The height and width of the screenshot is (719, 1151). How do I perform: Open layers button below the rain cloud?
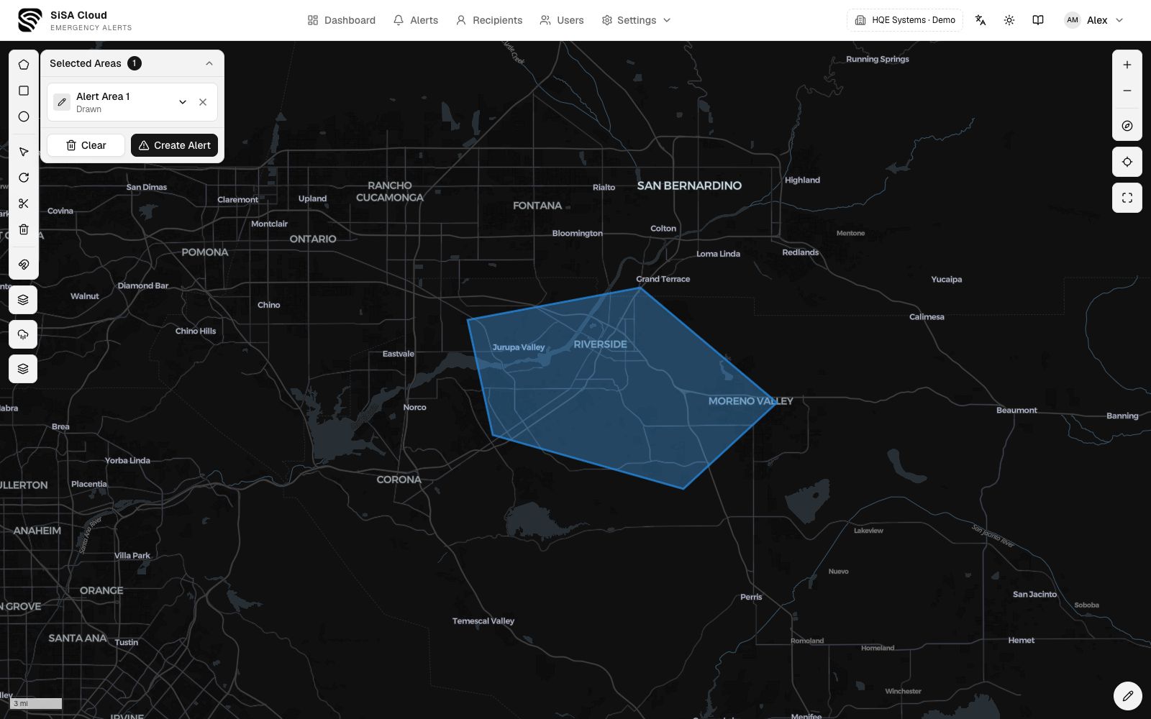click(23, 369)
